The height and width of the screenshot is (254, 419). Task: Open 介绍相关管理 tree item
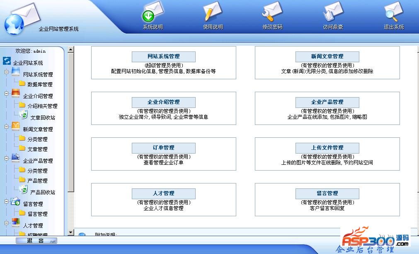click(43, 106)
